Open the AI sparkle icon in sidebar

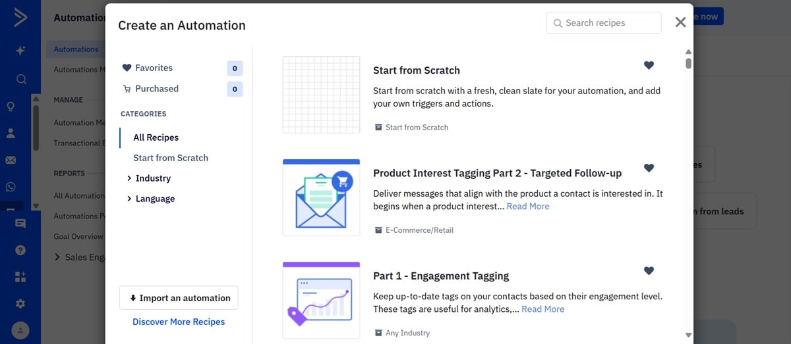(20, 51)
